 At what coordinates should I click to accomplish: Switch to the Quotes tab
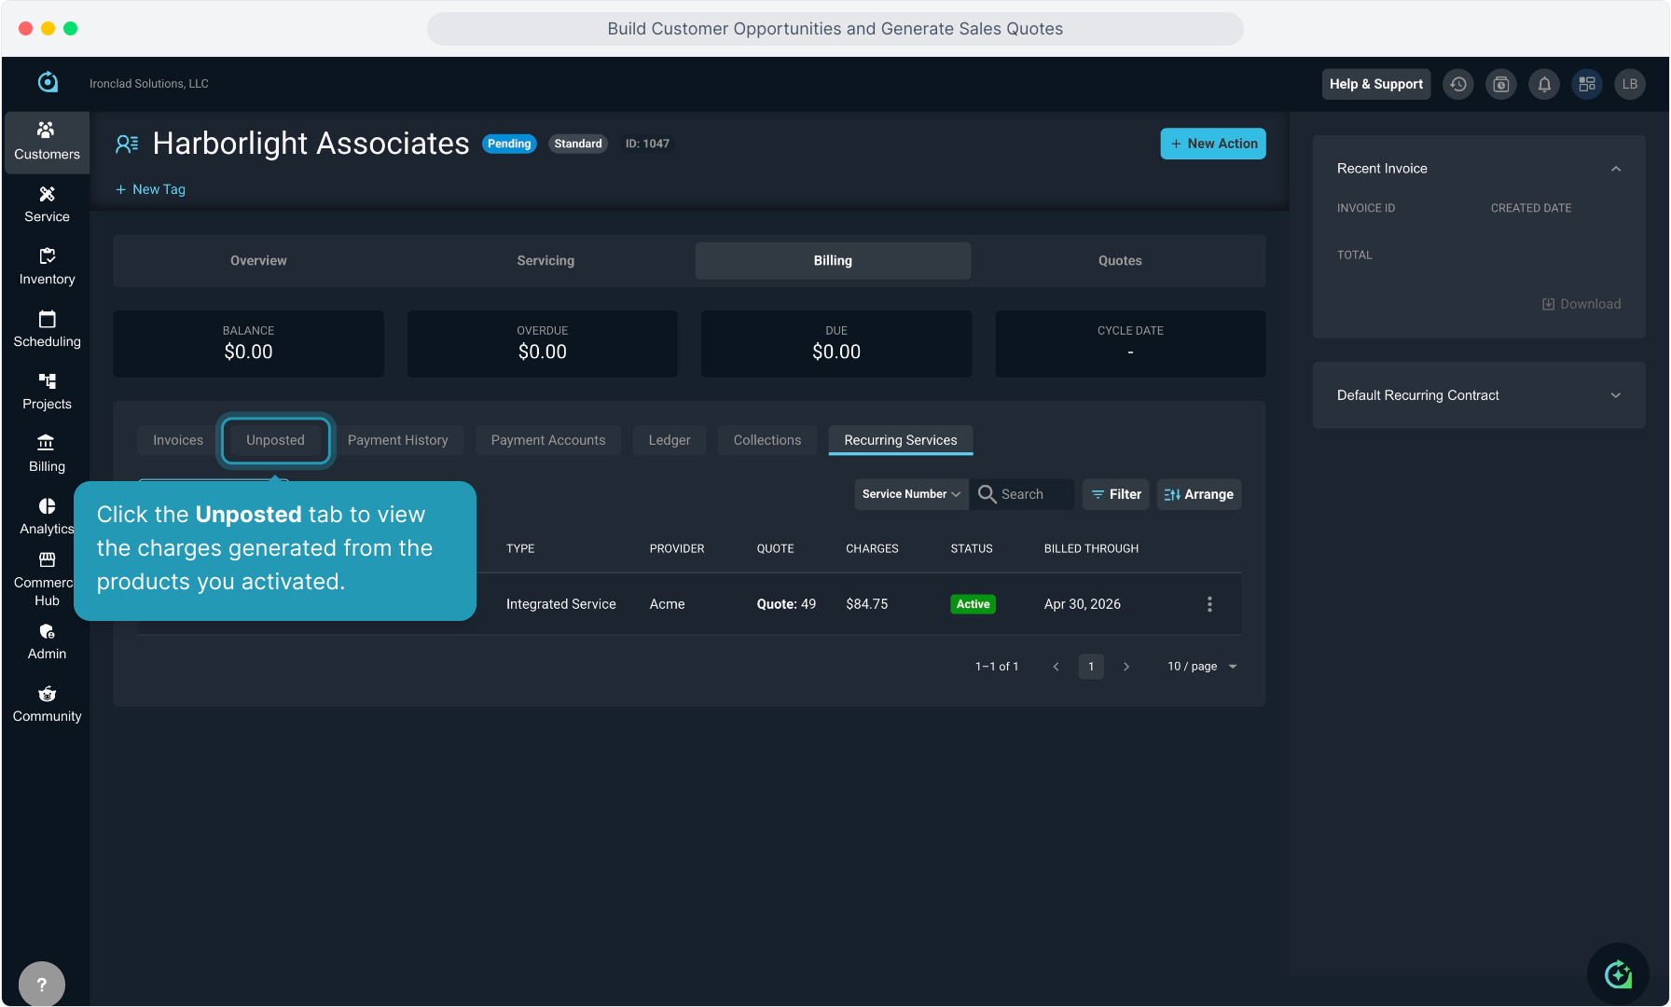pos(1120,261)
